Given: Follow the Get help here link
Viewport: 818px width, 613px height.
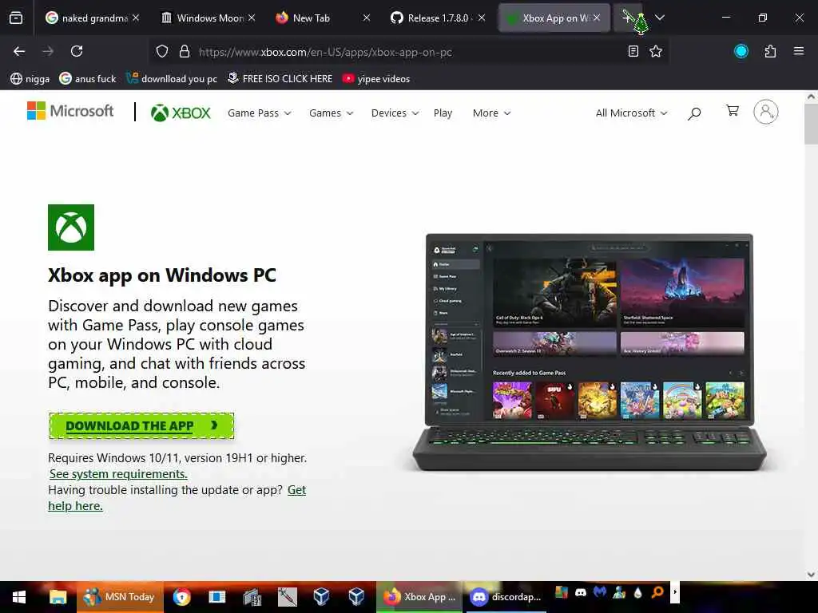Looking at the screenshot, I should coord(177,498).
